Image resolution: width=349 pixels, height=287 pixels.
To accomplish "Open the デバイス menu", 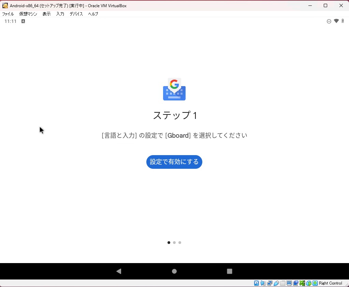I will tap(76, 14).
